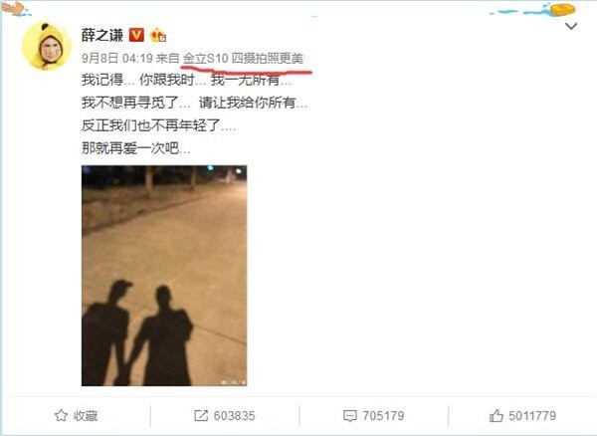Viewport: 597px width, 436px height.
Task: Click the comment bubble icon
Action: tap(350, 416)
